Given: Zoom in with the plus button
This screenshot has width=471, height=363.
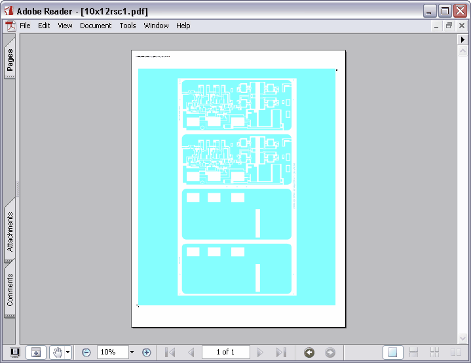Looking at the screenshot, I should 146,352.
